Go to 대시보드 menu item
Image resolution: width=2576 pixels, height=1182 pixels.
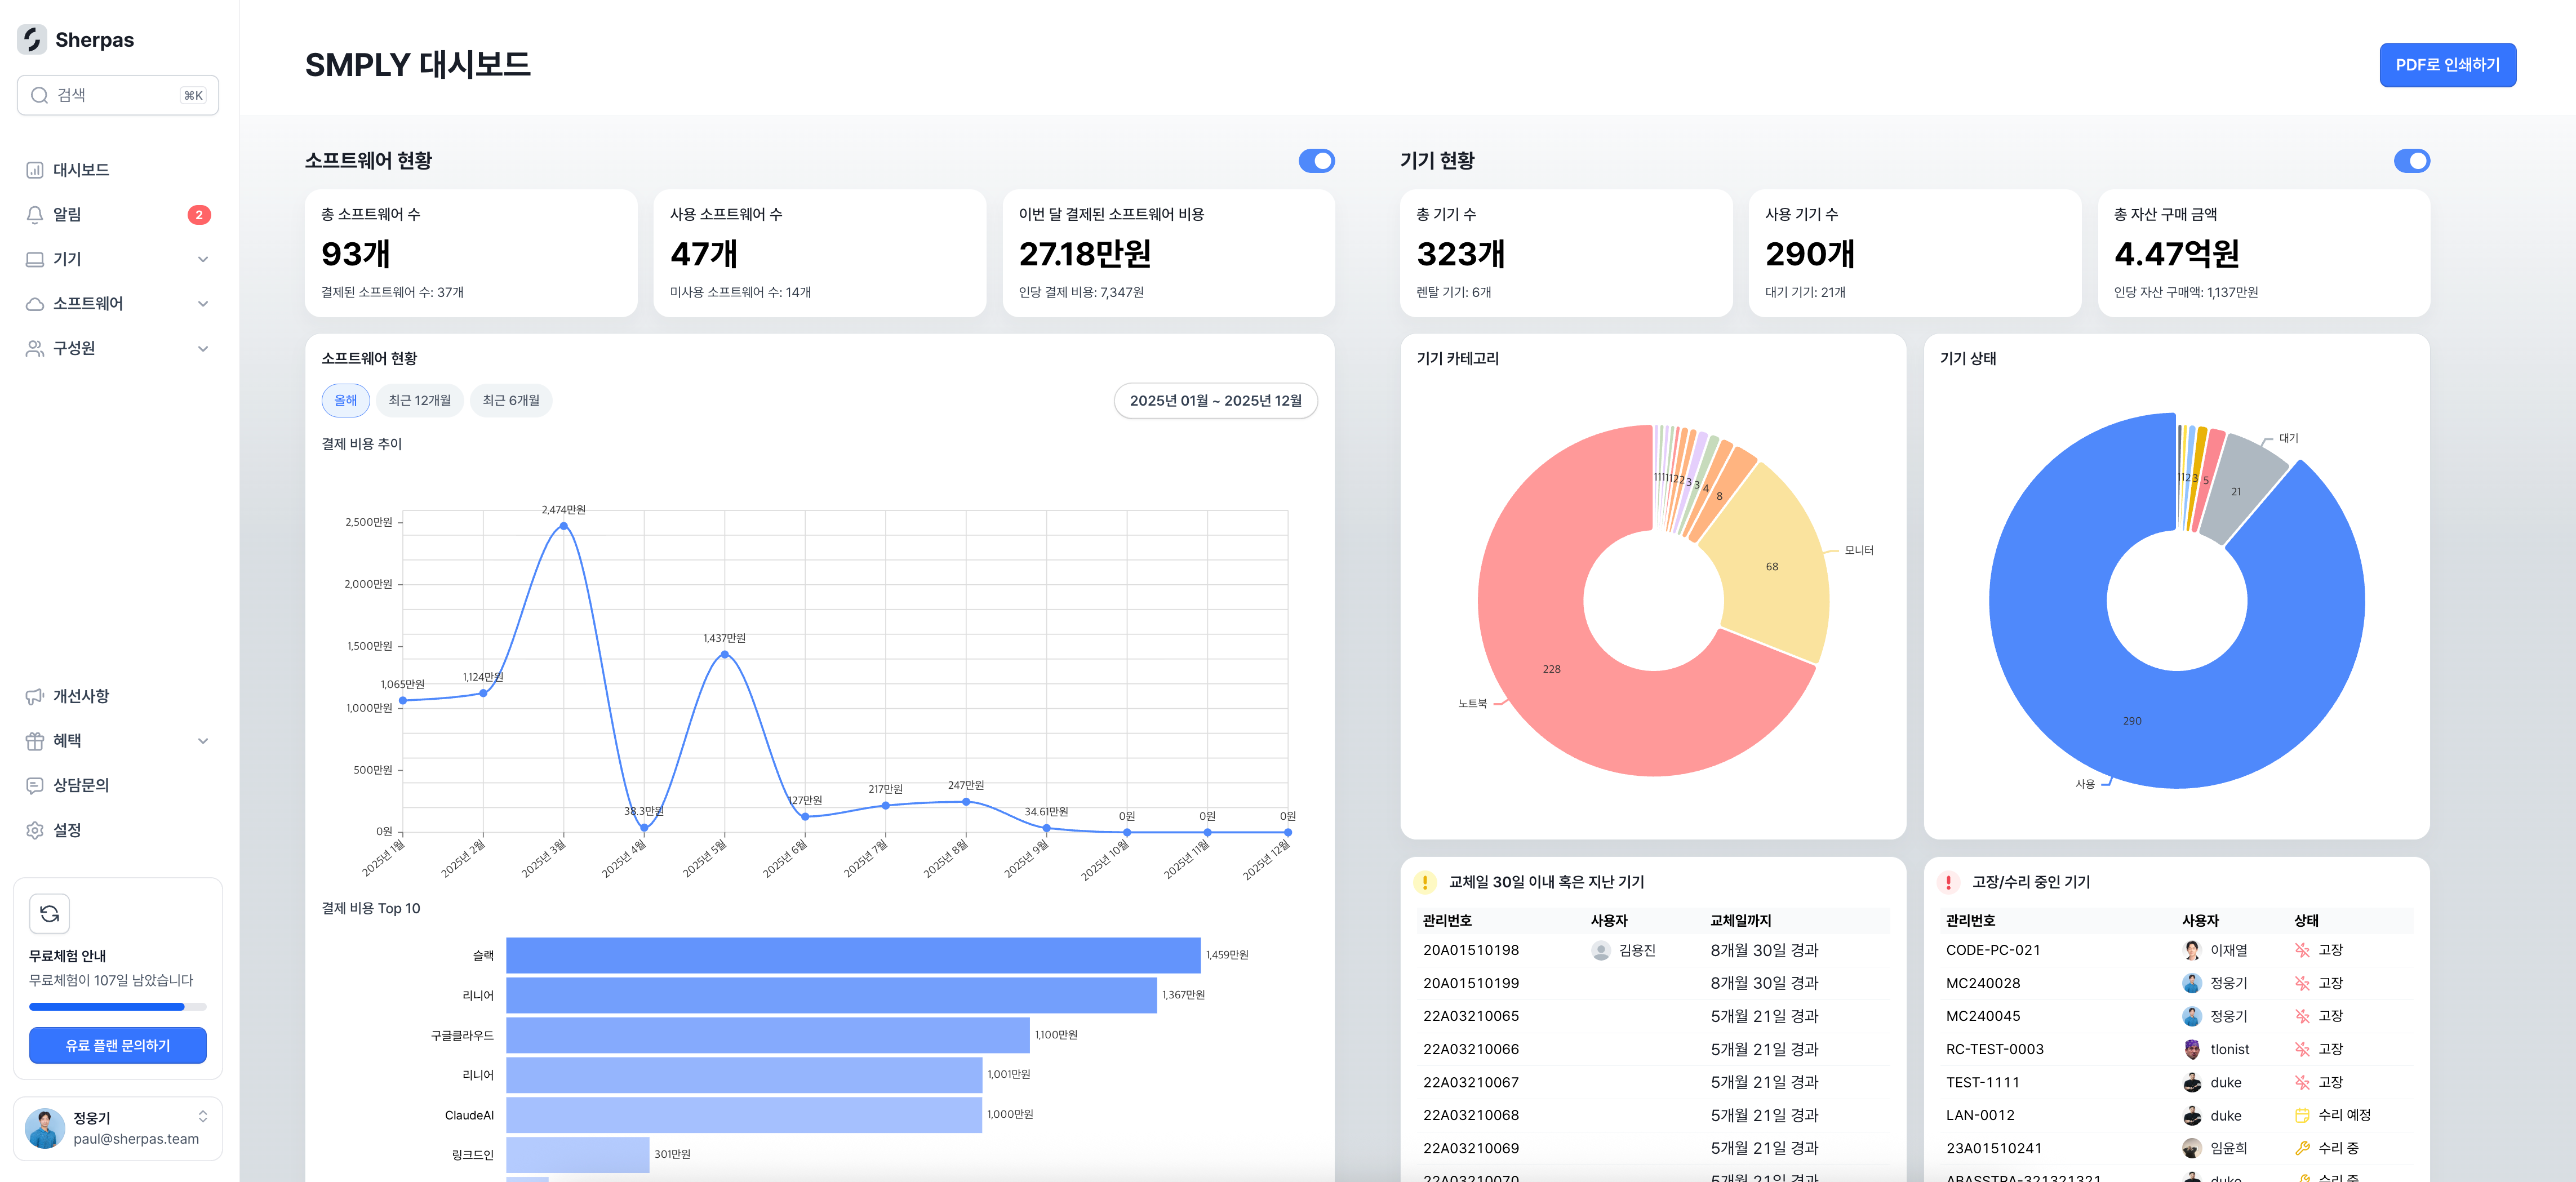81,170
